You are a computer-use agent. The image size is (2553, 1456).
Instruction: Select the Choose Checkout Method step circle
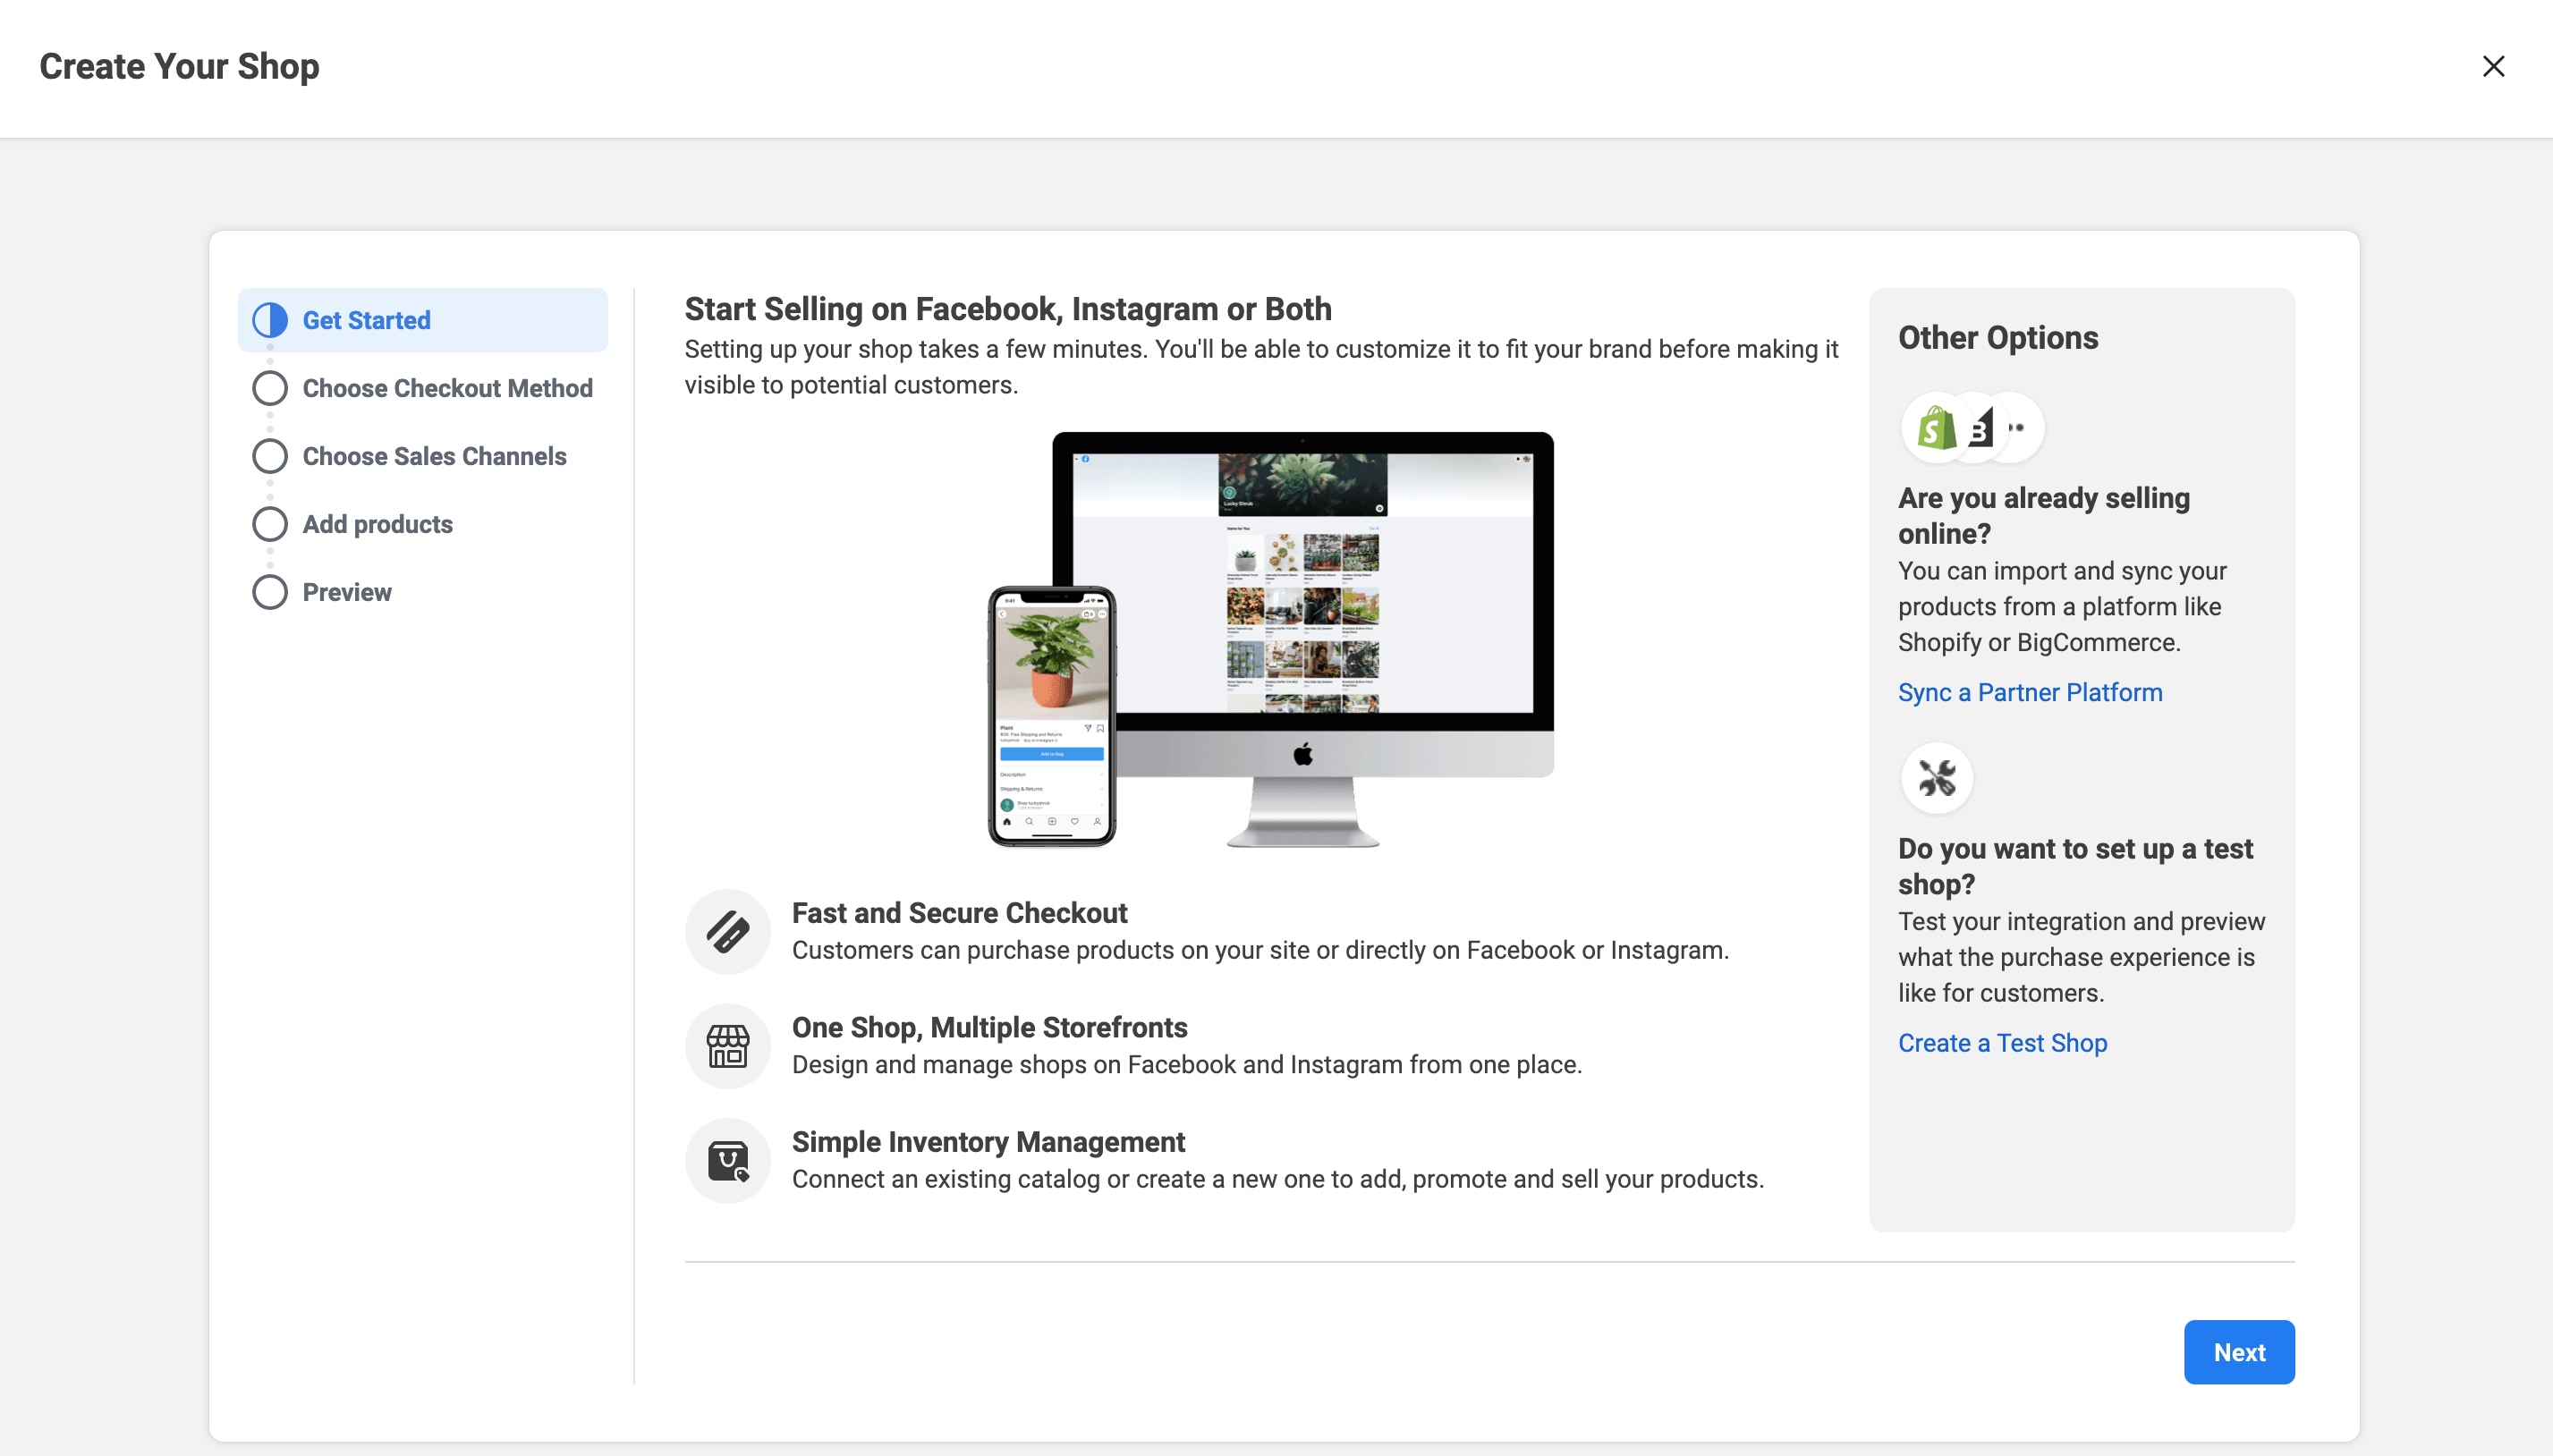(x=270, y=388)
